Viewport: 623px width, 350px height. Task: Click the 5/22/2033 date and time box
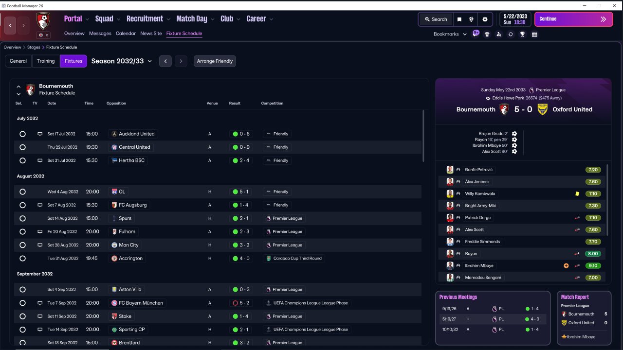pos(515,19)
